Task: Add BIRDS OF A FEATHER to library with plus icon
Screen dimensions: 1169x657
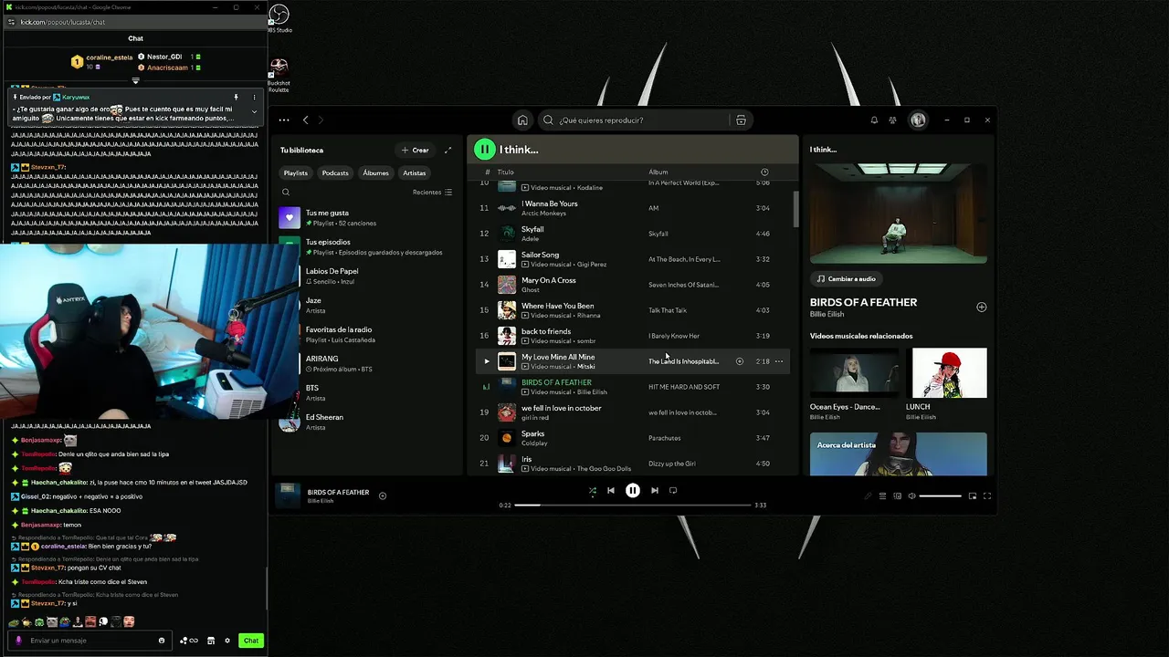Action: [x=982, y=307]
